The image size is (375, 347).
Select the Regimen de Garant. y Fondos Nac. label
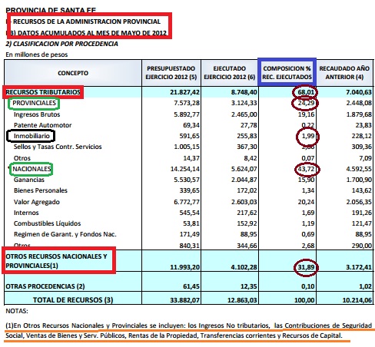tap(65, 234)
